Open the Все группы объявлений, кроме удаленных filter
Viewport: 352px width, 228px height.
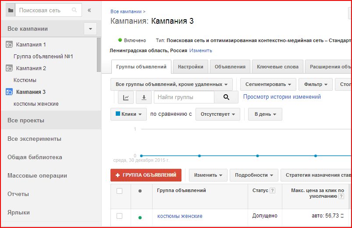tap(171, 85)
